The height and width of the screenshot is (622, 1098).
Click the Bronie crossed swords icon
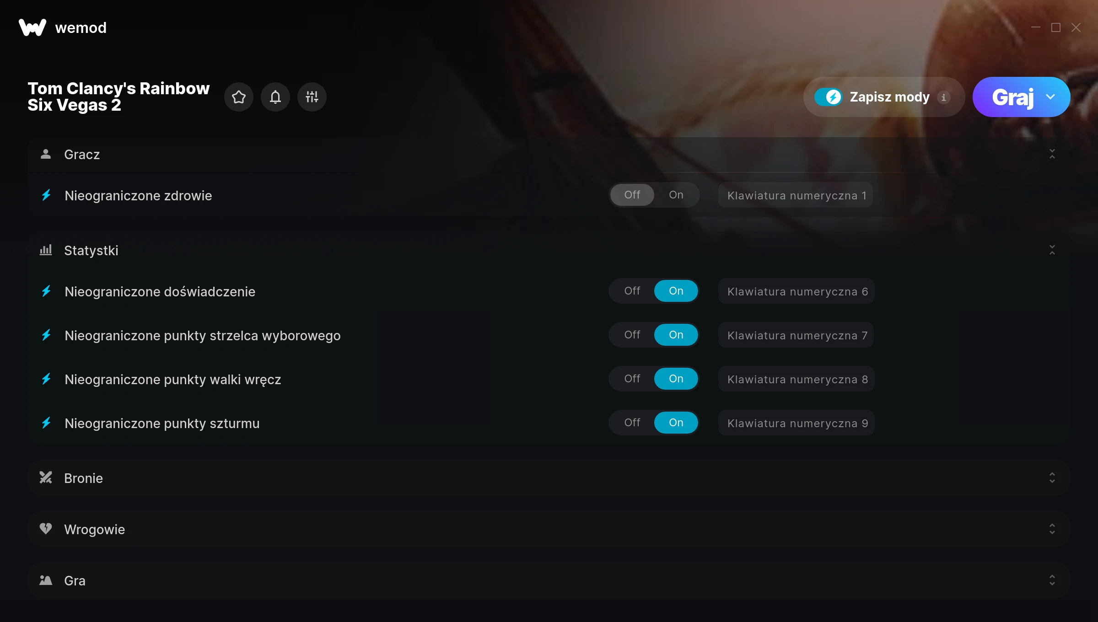tap(46, 478)
